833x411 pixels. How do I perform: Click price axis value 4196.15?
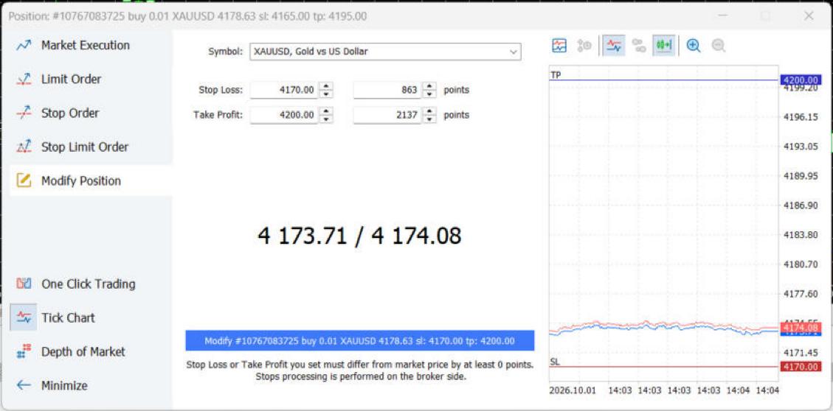(801, 116)
